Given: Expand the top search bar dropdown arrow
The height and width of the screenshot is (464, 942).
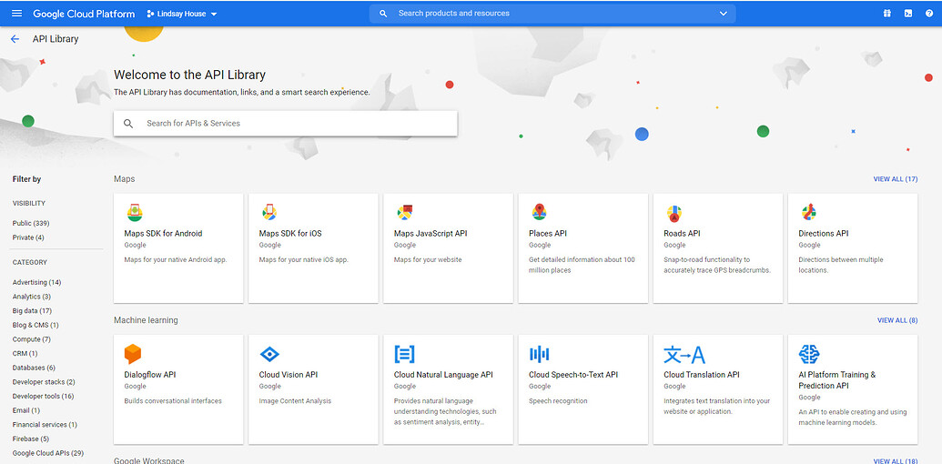Looking at the screenshot, I should (x=722, y=14).
